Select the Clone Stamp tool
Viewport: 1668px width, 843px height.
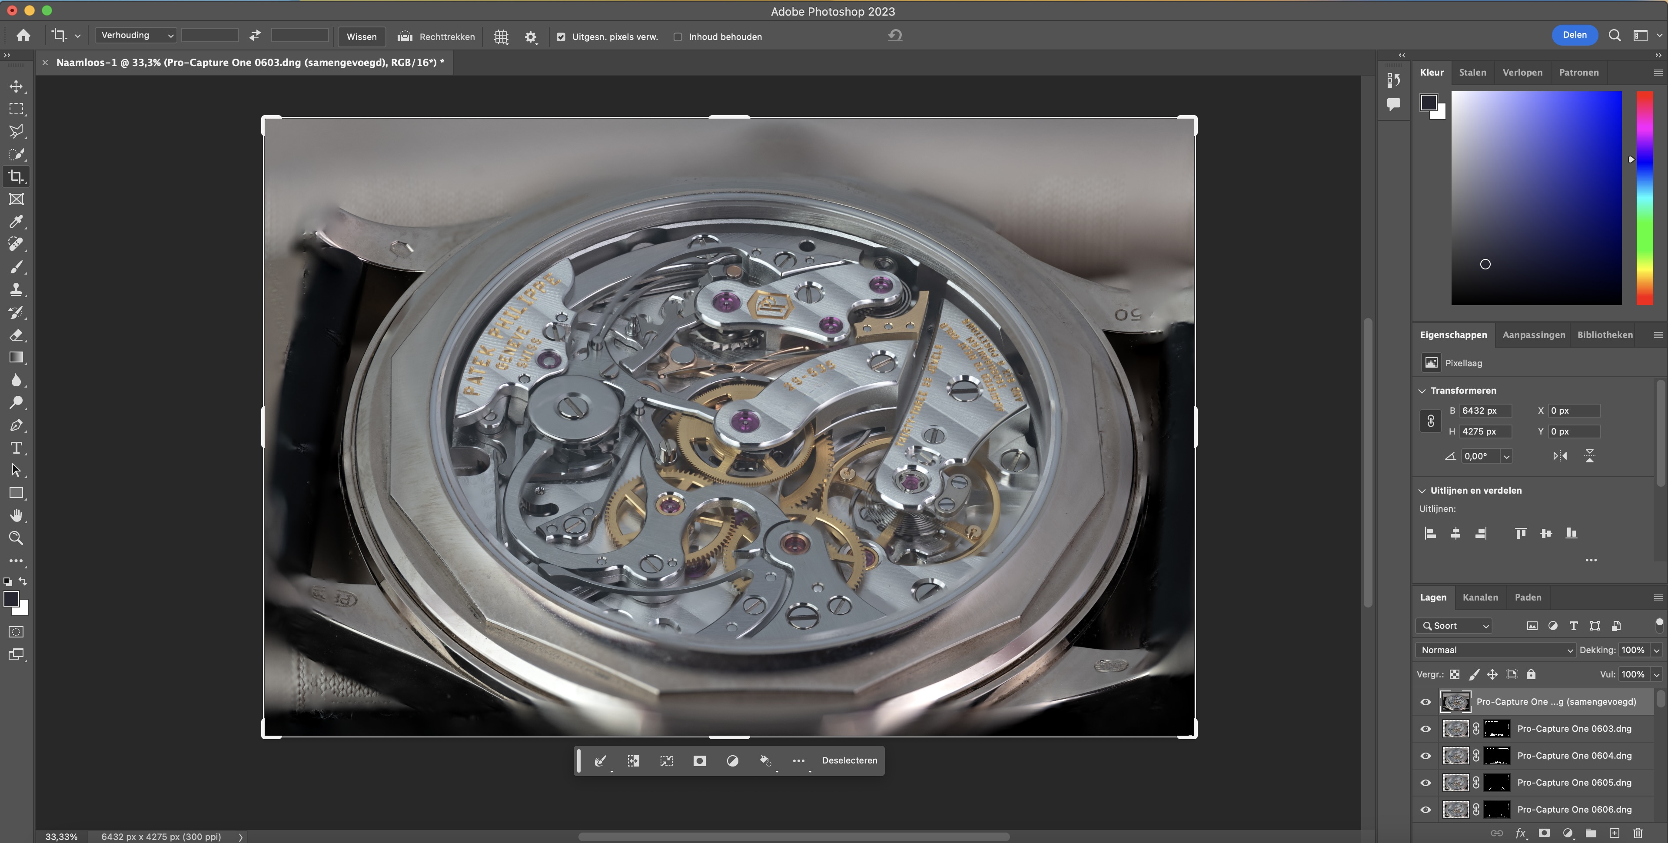pyautogui.click(x=16, y=289)
